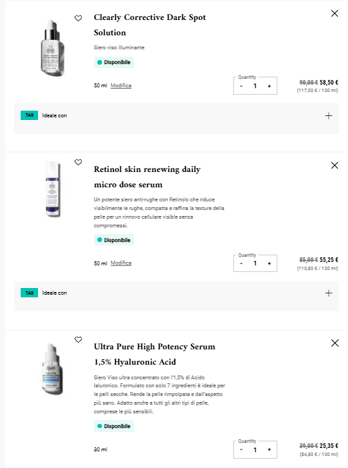Increase quantity of Clearly Corrective Dark Spot Solution
The width and height of the screenshot is (348, 468).
tap(269, 86)
